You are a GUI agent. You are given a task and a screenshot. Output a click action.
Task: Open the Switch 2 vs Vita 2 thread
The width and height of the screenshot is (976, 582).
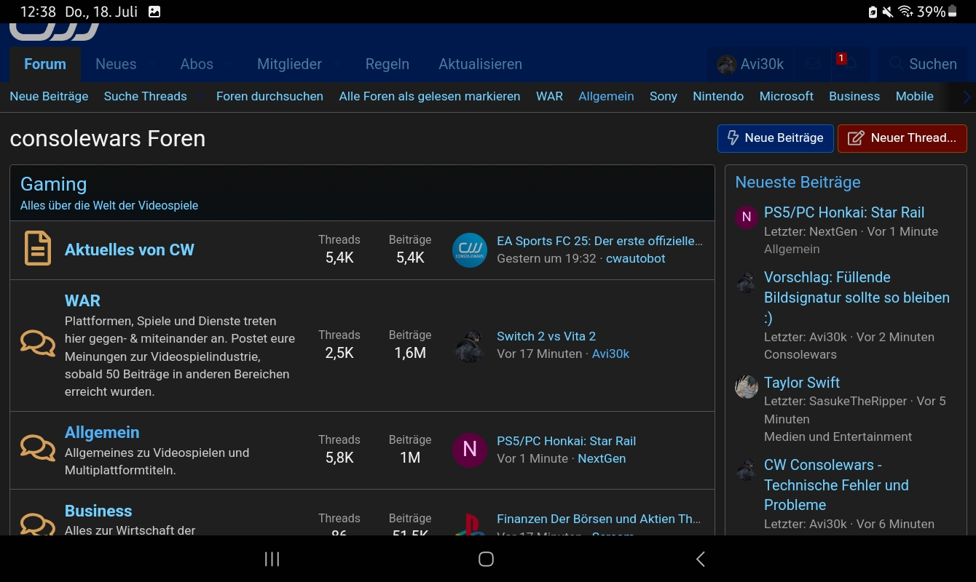pyautogui.click(x=546, y=336)
